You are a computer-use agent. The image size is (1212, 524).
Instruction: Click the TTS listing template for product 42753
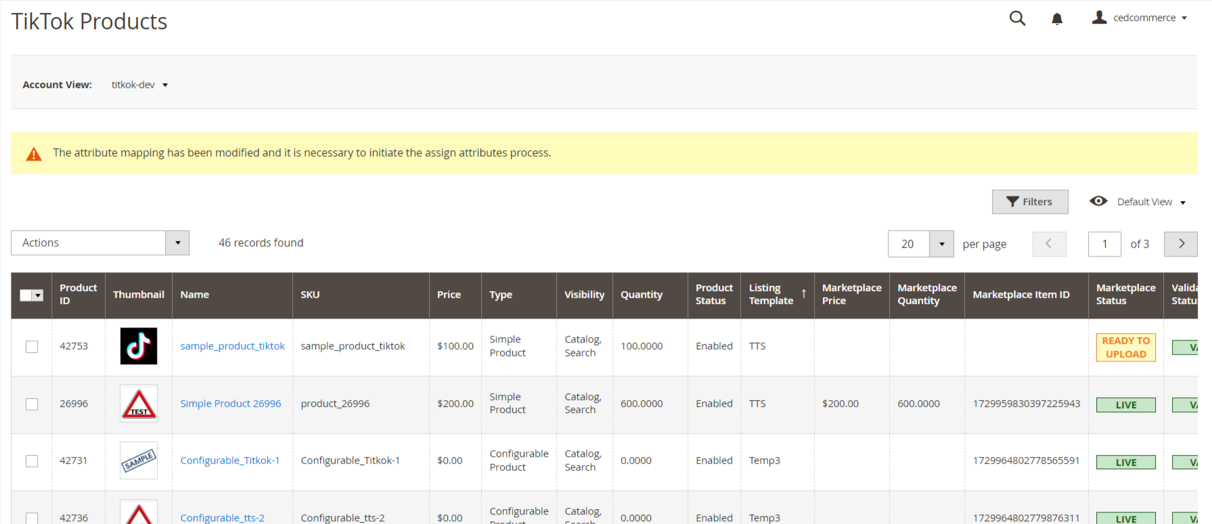757,346
